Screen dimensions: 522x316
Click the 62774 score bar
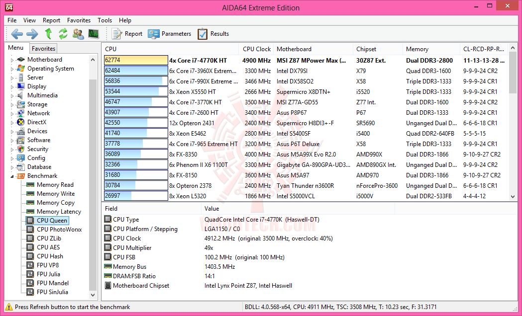(136, 60)
